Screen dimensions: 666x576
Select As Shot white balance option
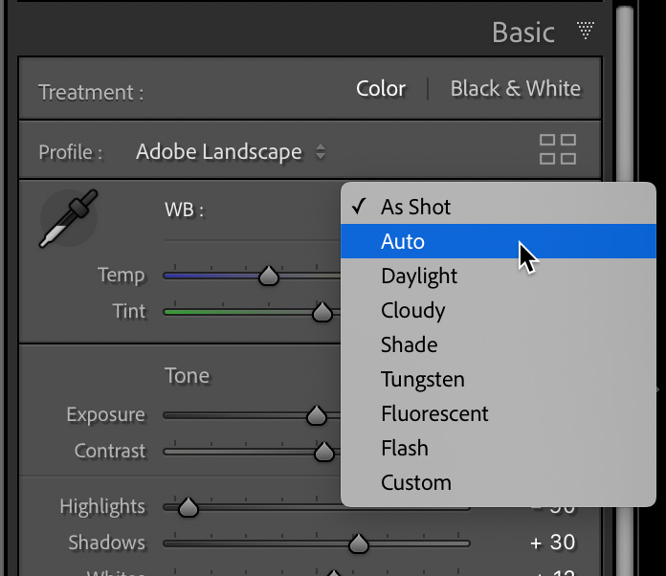click(415, 207)
